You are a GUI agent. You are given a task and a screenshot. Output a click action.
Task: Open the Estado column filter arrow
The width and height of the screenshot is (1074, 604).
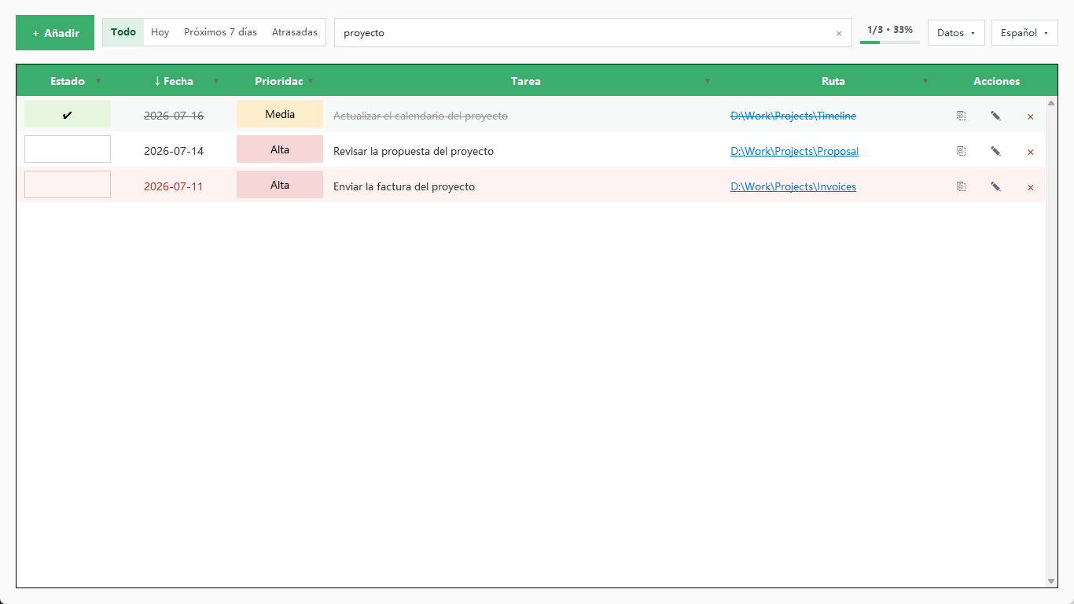tap(98, 81)
